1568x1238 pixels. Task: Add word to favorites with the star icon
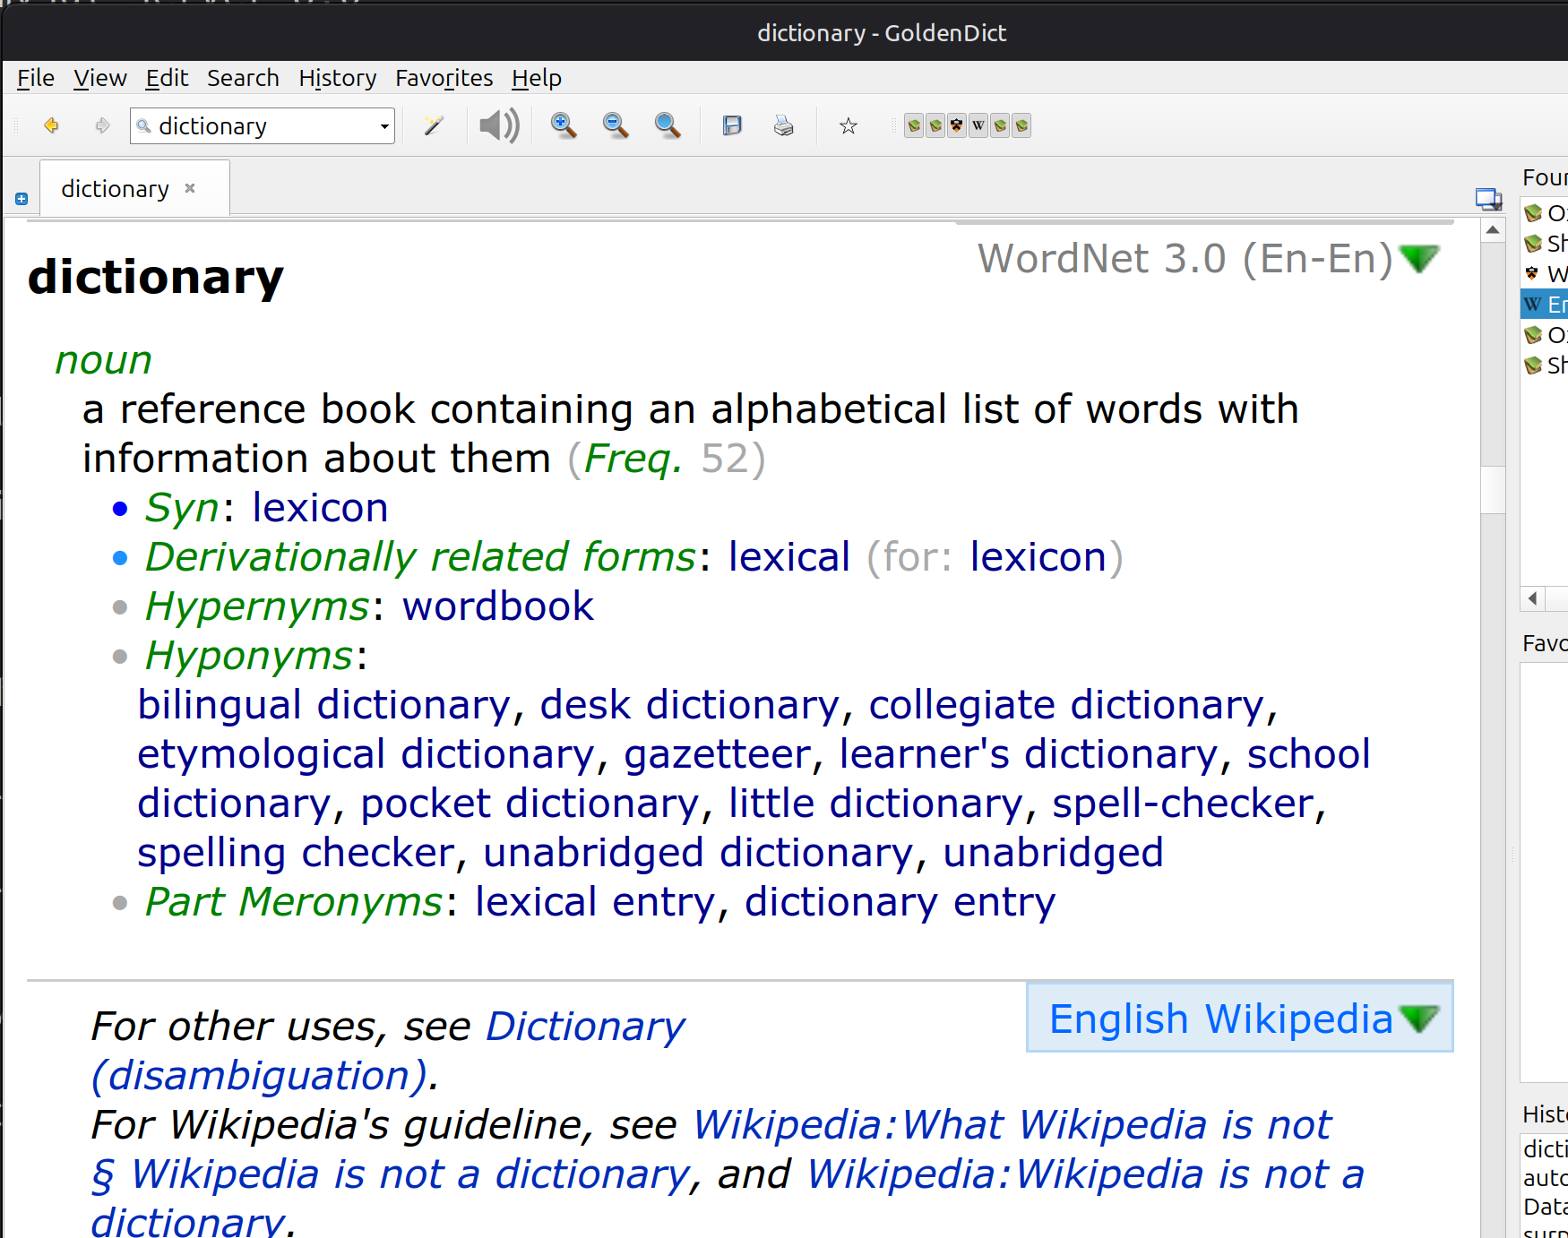849,125
